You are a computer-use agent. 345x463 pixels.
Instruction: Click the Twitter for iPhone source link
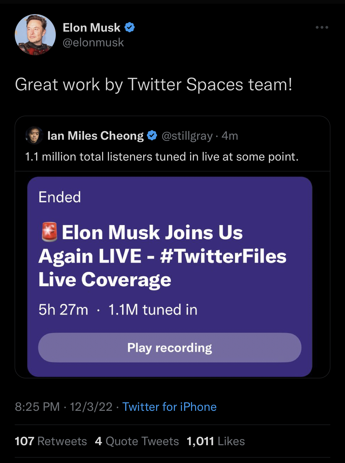169,407
